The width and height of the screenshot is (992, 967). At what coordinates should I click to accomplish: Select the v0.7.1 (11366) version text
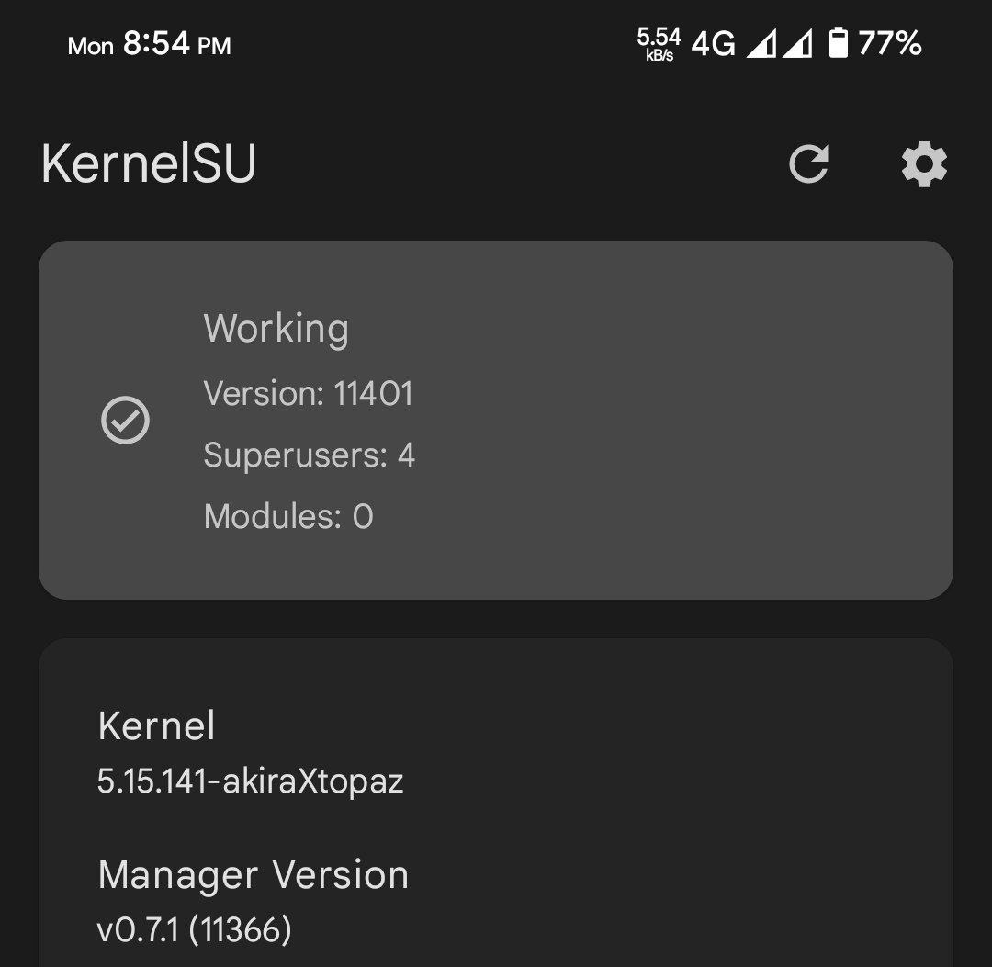click(x=195, y=930)
